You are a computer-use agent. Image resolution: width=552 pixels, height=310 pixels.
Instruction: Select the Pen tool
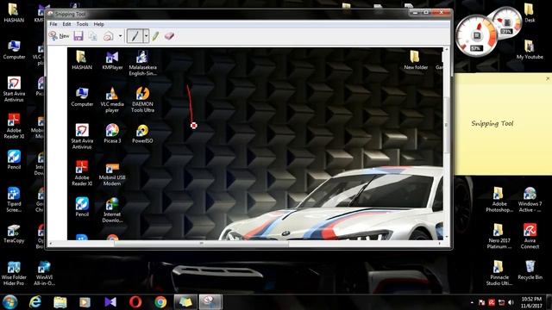click(135, 36)
